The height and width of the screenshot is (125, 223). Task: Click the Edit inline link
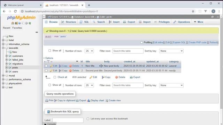click(158, 42)
